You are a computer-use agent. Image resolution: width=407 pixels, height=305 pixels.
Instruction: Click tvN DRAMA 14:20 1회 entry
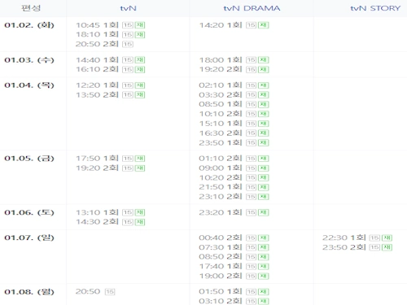pos(234,25)
